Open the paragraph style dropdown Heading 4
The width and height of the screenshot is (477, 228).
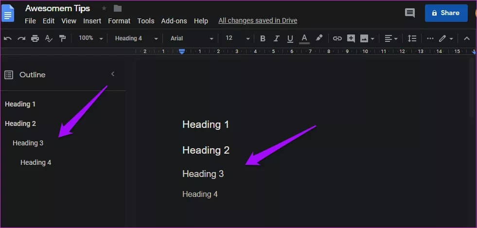[137, 38]
